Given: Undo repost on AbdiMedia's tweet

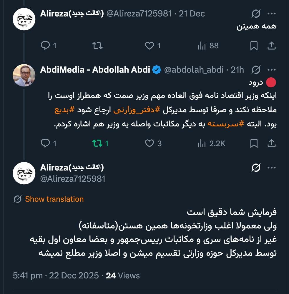Looking at the screenshot, I should pos(97,143).
